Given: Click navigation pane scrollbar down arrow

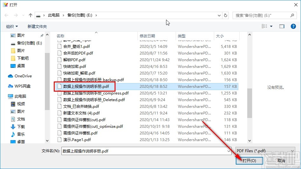Looking at the screenshot, I should point(47,141).
